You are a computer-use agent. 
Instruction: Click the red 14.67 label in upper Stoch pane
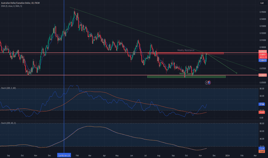(x=262, y=112)
